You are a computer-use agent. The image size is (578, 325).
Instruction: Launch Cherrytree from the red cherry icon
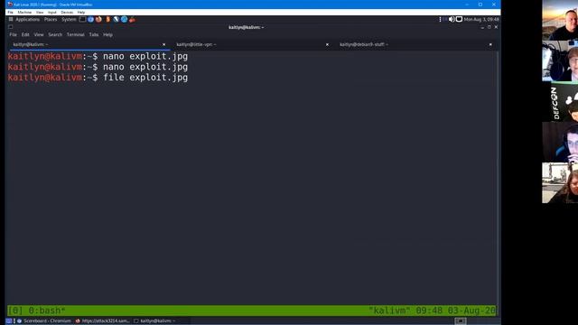coord(133,19)
